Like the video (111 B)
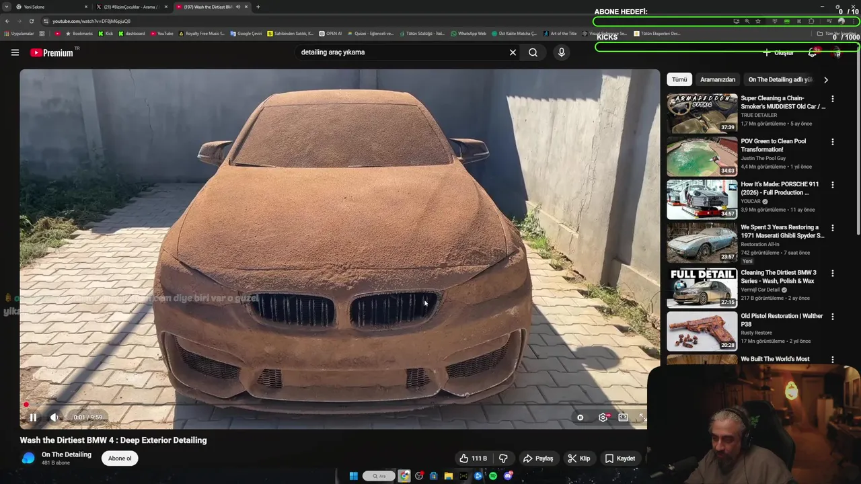 (474, 458)
